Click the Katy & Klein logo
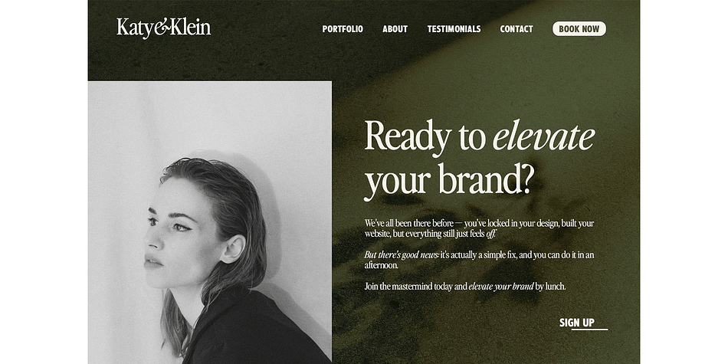This screenshot has height=364, width=728. pos(163,28)
